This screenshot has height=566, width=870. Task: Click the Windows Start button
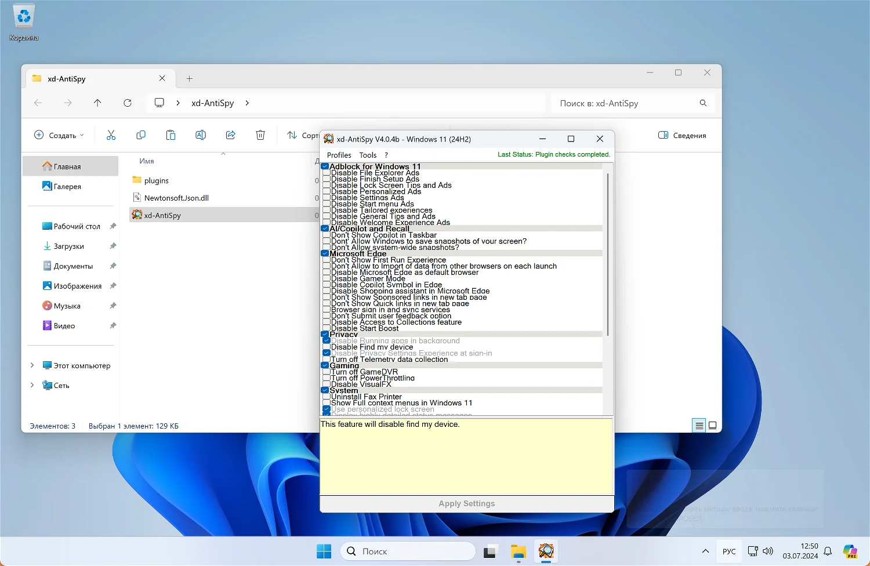pyautogui.click(x=324, y=551)
